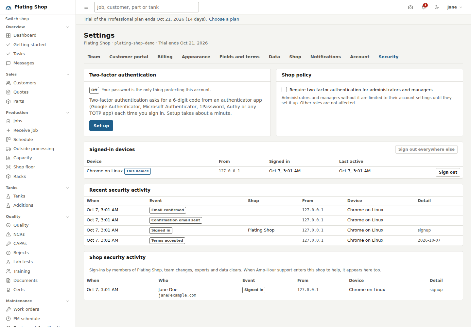Click the PM schedule clock icon
The width and height of the screenshot is (471, 327).
click(9, 319)
